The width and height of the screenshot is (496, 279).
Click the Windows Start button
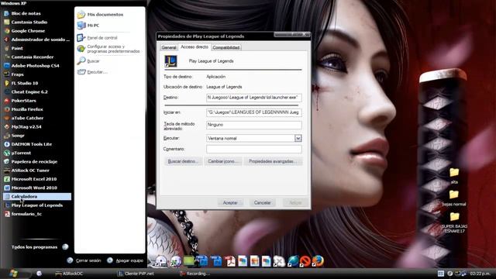14,273
